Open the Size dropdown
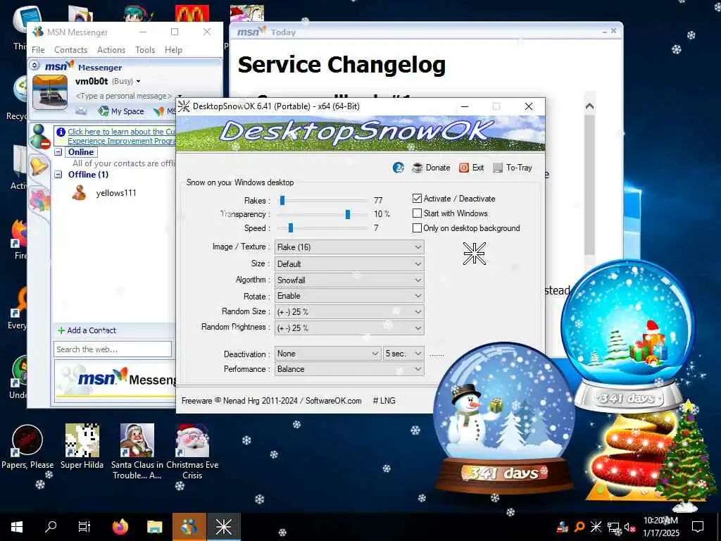 [349, 263]
